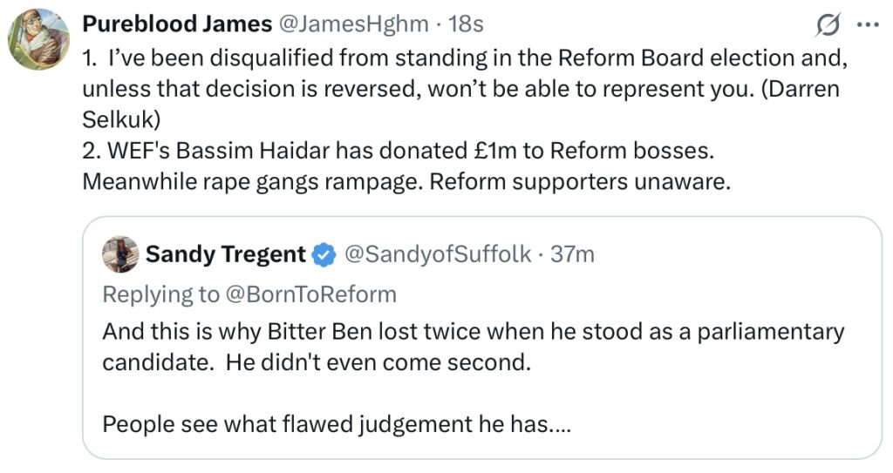The width and height of the screenshot is (893, 473).
Task: Click 'He didn't even come second' text
Action: [x=378, y=362]
